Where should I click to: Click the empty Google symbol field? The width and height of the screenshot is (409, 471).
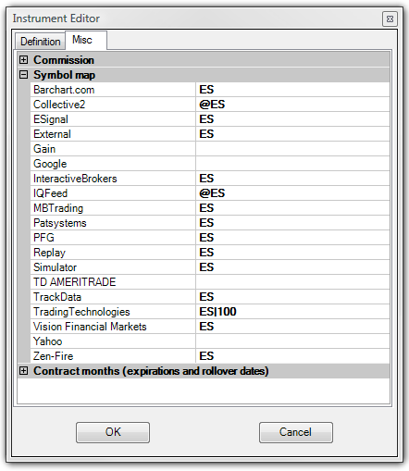pos(292,164)
